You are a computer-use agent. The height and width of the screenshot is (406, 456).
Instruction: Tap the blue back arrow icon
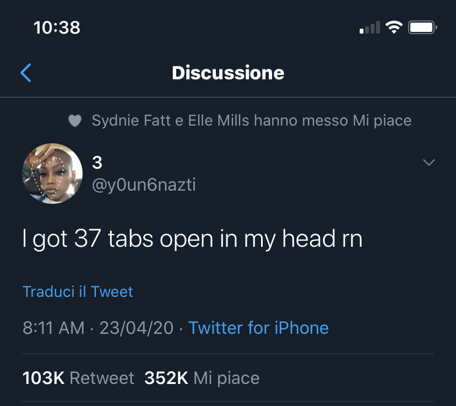pos(25,73)
